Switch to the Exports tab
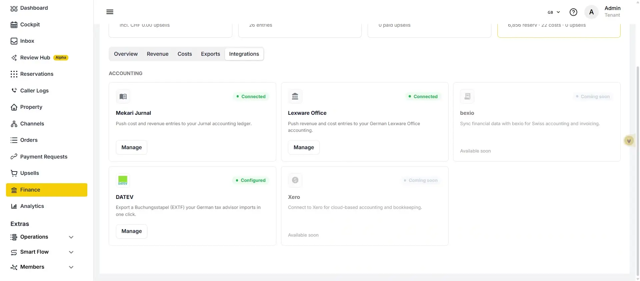Screen dimensions: 640x281 pos(210,54)
